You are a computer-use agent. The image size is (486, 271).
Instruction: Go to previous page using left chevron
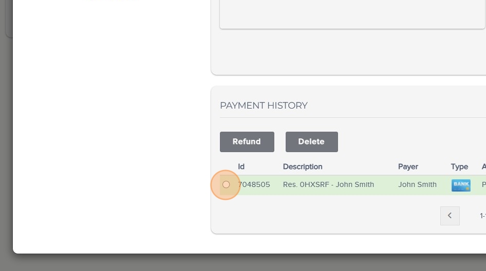point(450,216)
